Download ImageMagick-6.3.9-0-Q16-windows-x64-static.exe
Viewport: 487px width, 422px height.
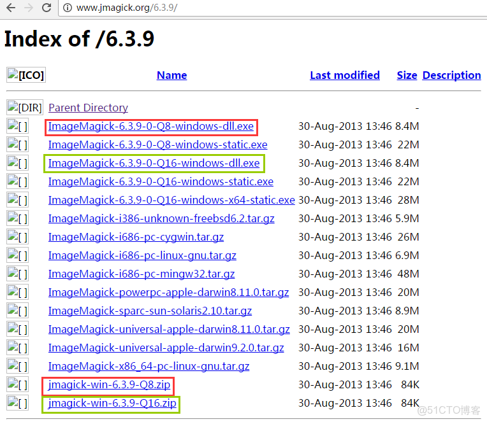pyautogui.click(x=171, y=200)
